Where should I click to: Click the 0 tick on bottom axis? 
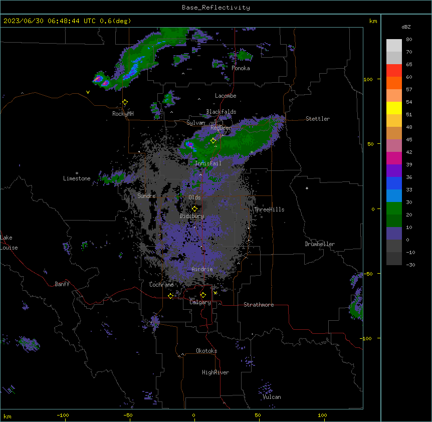coord(193,415)
